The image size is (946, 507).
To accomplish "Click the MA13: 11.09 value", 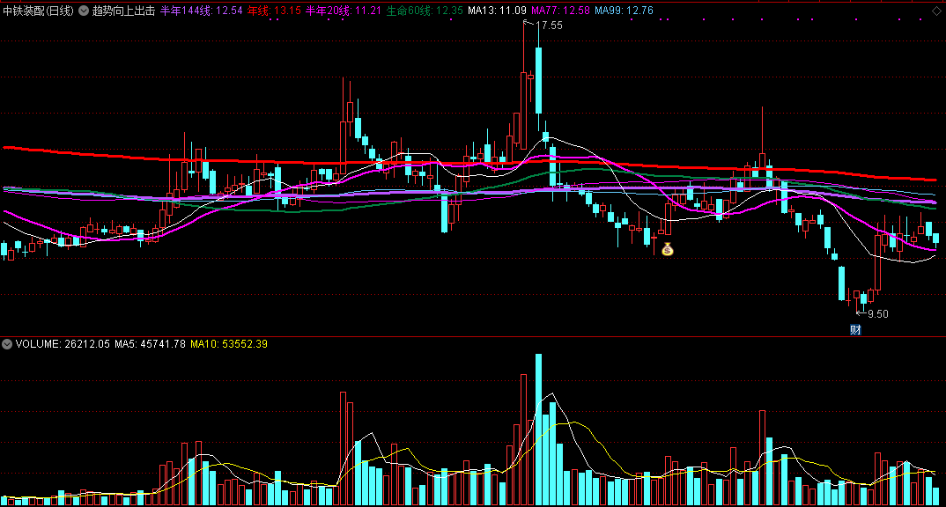I will tap(497, 11).
